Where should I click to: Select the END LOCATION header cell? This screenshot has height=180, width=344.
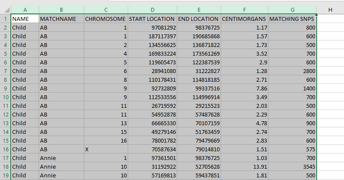click(199, 19)
